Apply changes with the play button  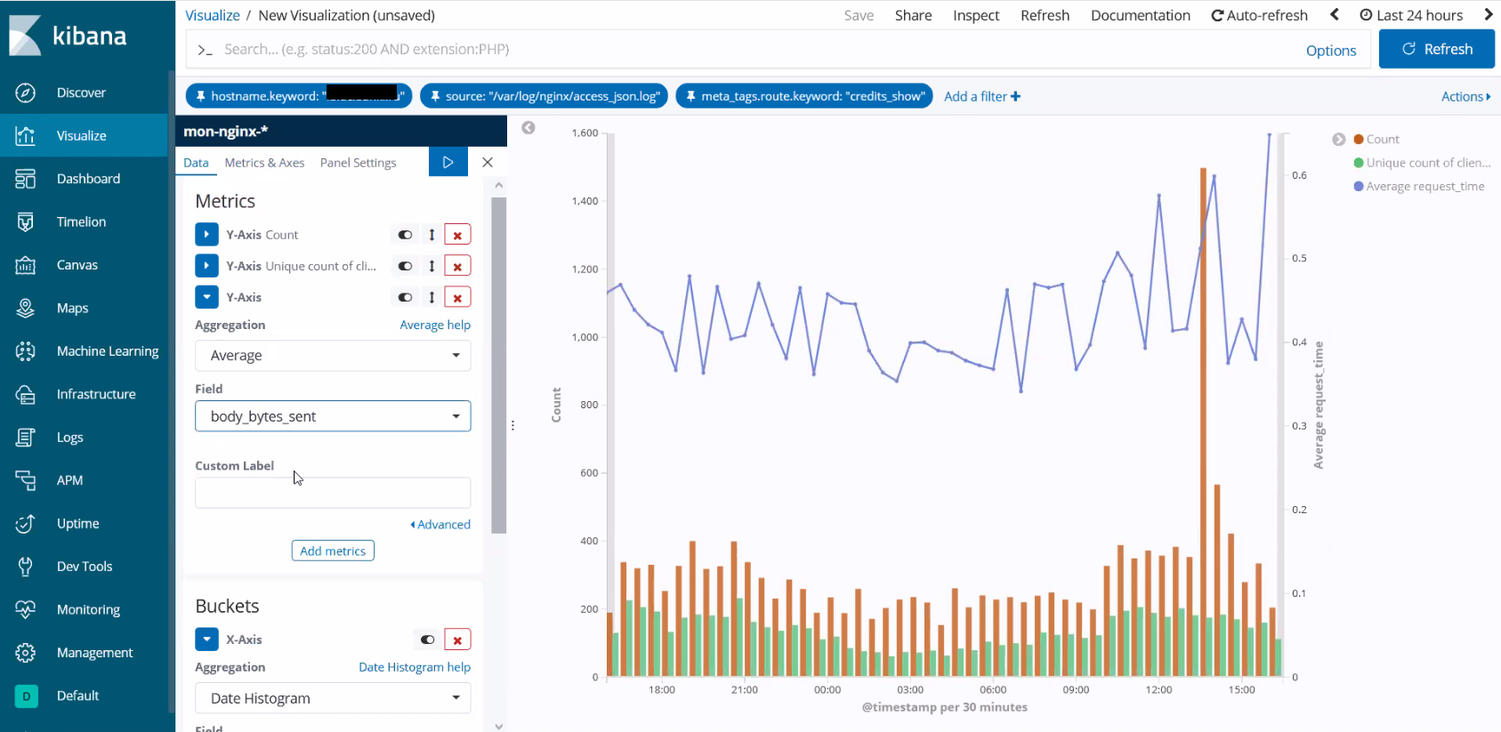click(x=448, y=163)
